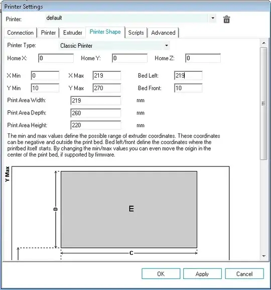Image resolution: width=271 pixels, height=290 pixels.
Task: Go to the Advanced tab
Action: [163, 33]
